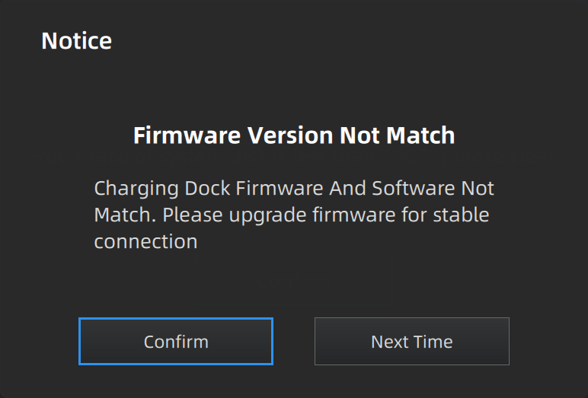This screenshot has height=398, width=588.
Task: Click the Notice dialog title
Action: click(76, 40)
